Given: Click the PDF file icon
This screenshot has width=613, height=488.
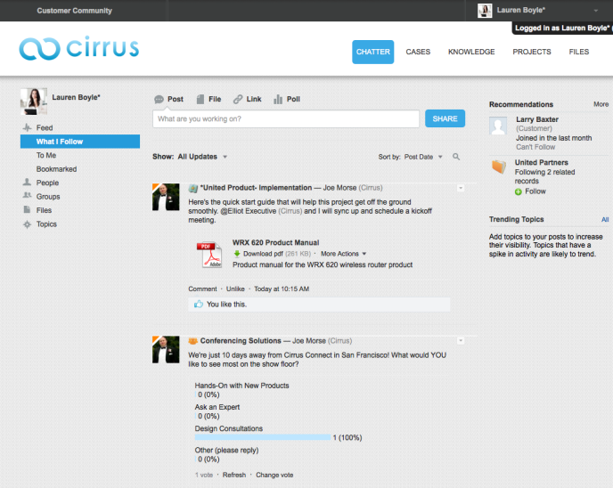Looking at the screenshot, I should click(x=211, y=255).
